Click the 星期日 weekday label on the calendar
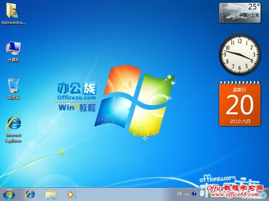 239,90
